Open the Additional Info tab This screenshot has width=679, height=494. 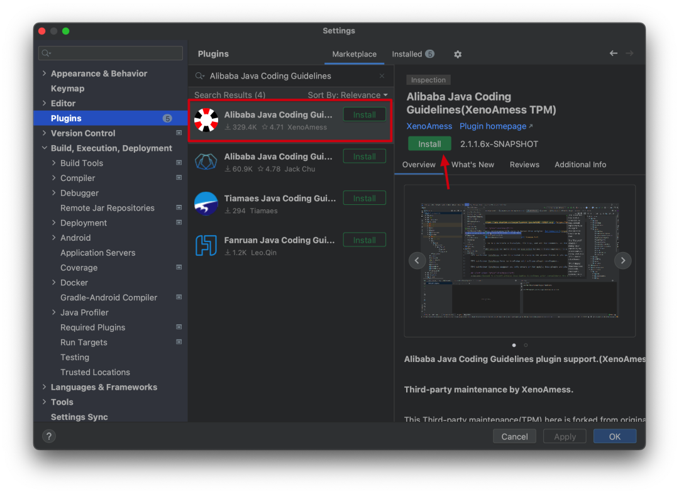pos(580,165)
